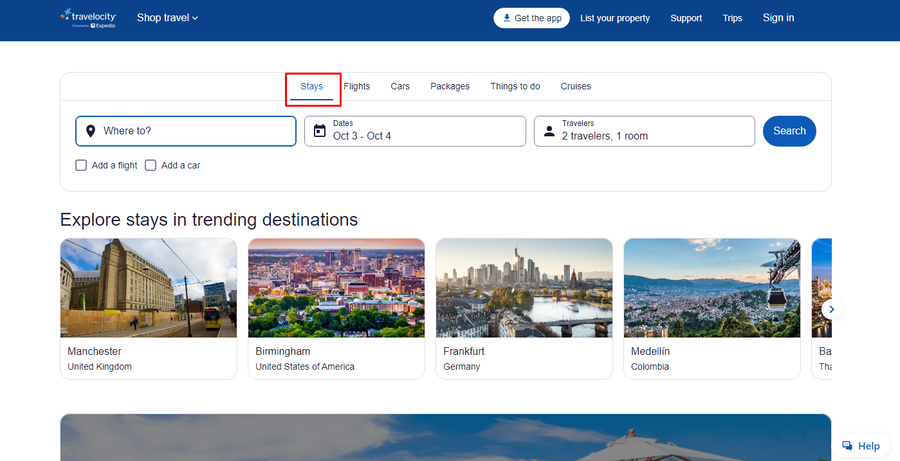Click the United States of America text

click(x=305, y=366)
